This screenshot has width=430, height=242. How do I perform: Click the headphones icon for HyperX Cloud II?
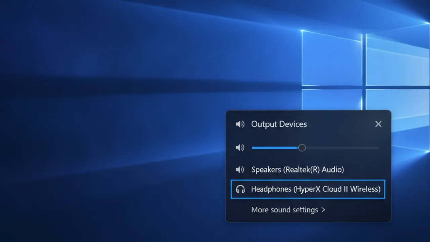coord(240,189)
